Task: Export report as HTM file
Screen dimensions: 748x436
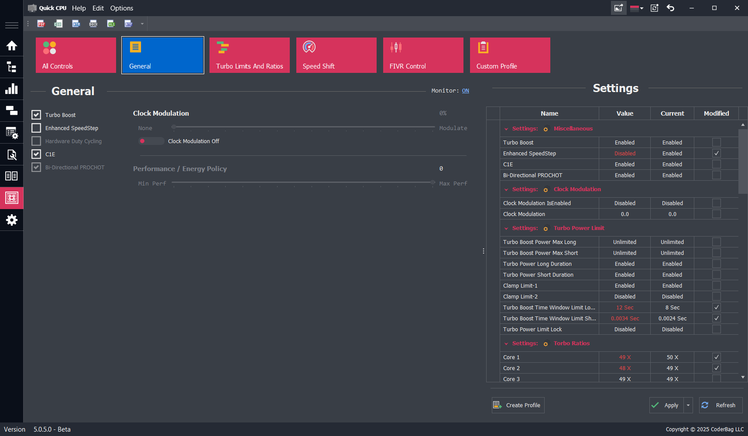Action: click(76, 24)
